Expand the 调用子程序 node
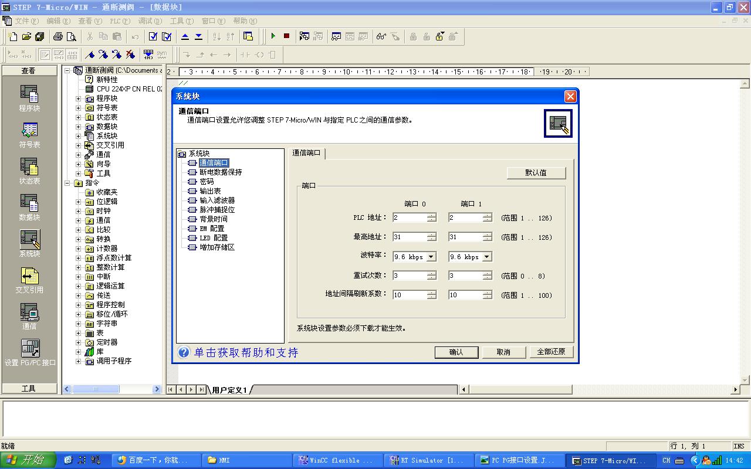751x469 pixels. pyautogui.click(x=79, y=361)
